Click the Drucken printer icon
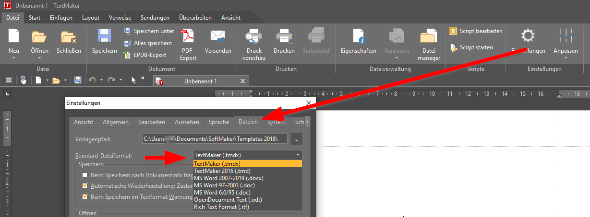 coord(284,38)
